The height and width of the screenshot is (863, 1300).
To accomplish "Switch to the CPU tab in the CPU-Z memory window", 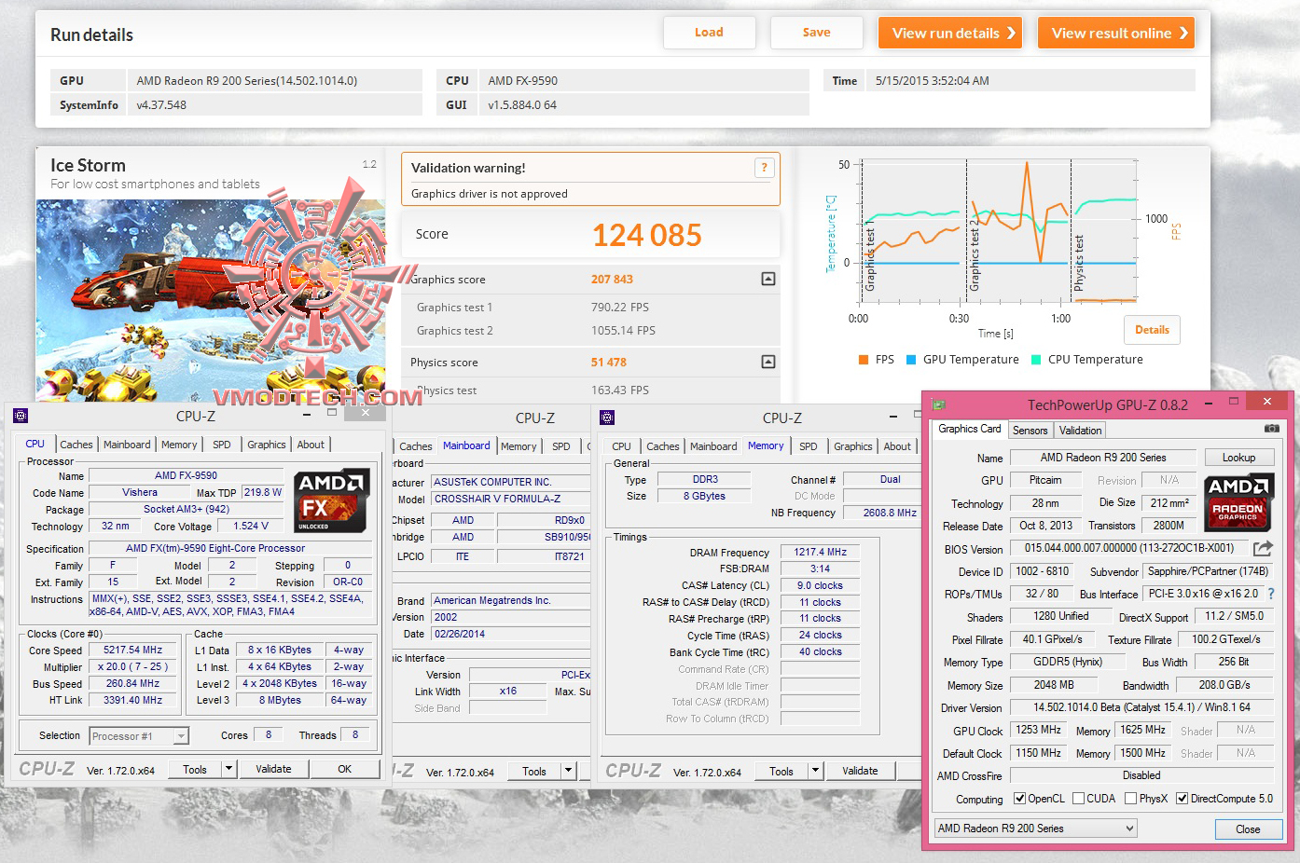I will tap(622, 446).
